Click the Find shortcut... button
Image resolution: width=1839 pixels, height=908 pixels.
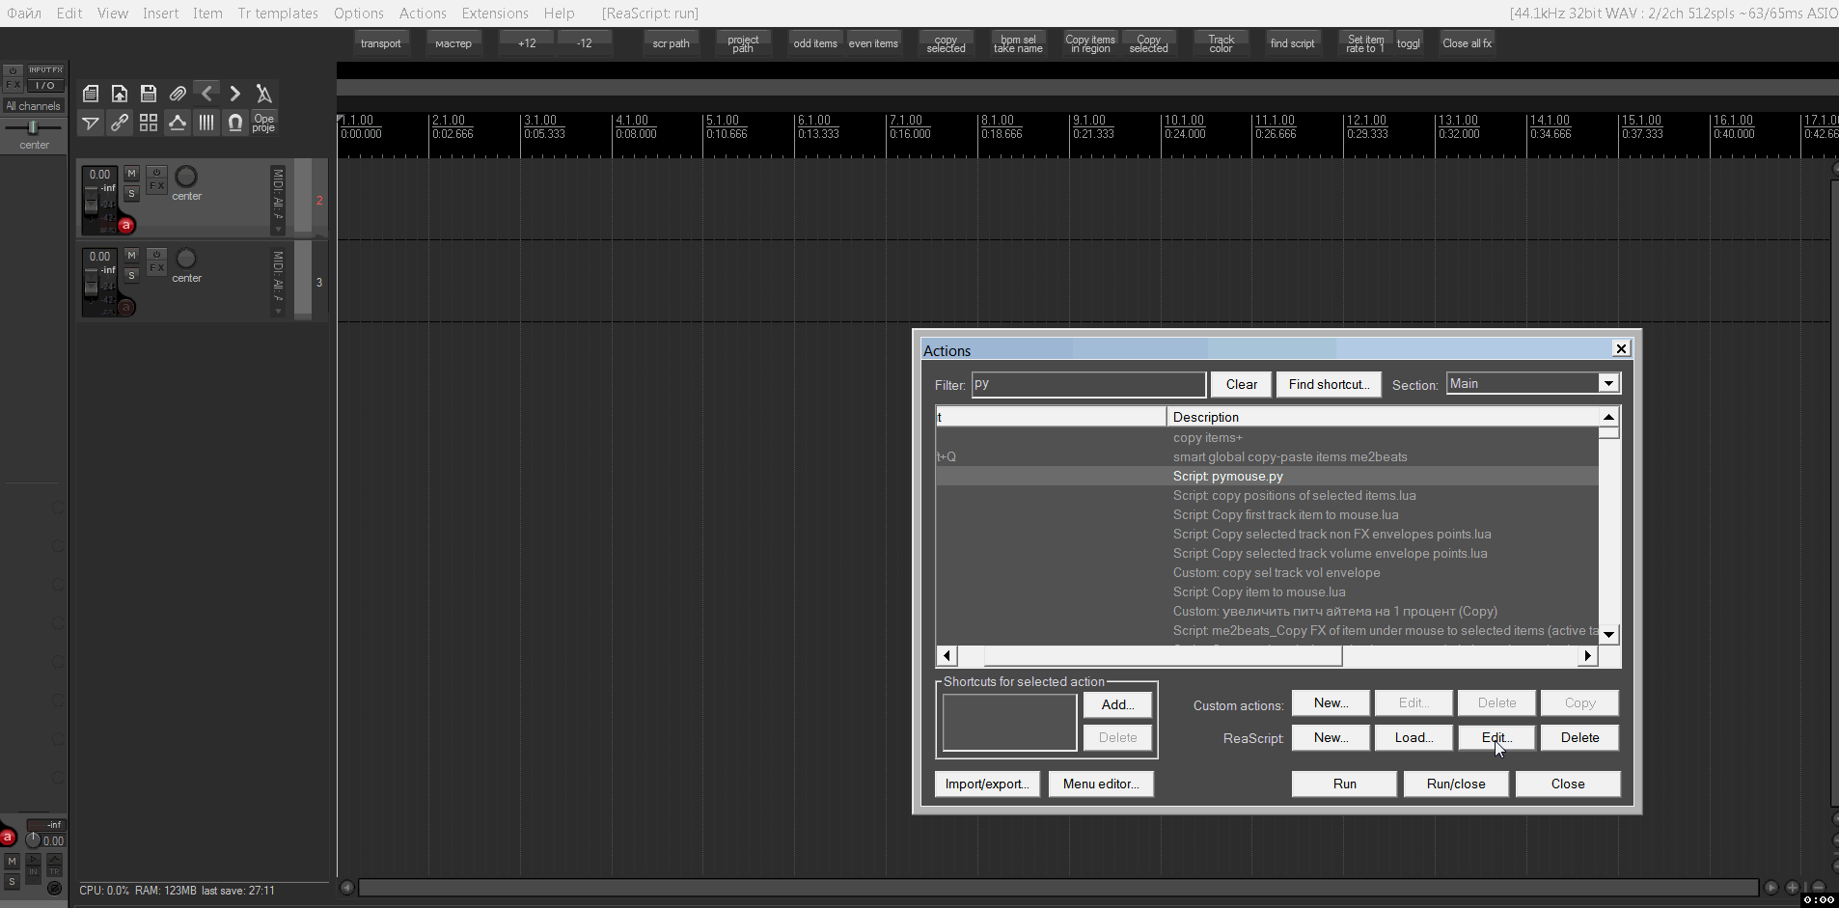1329,384
